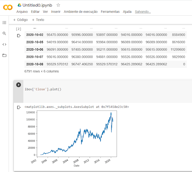This screenshot has height=172, width=192.
Task: Open the table of contents sidebar icon
Action: click(4, 22)
